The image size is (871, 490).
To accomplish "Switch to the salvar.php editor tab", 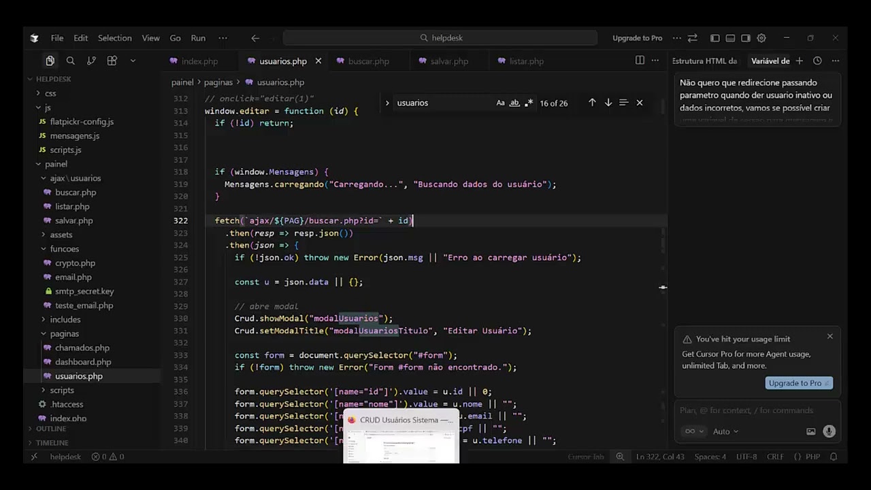I will 449,61.
